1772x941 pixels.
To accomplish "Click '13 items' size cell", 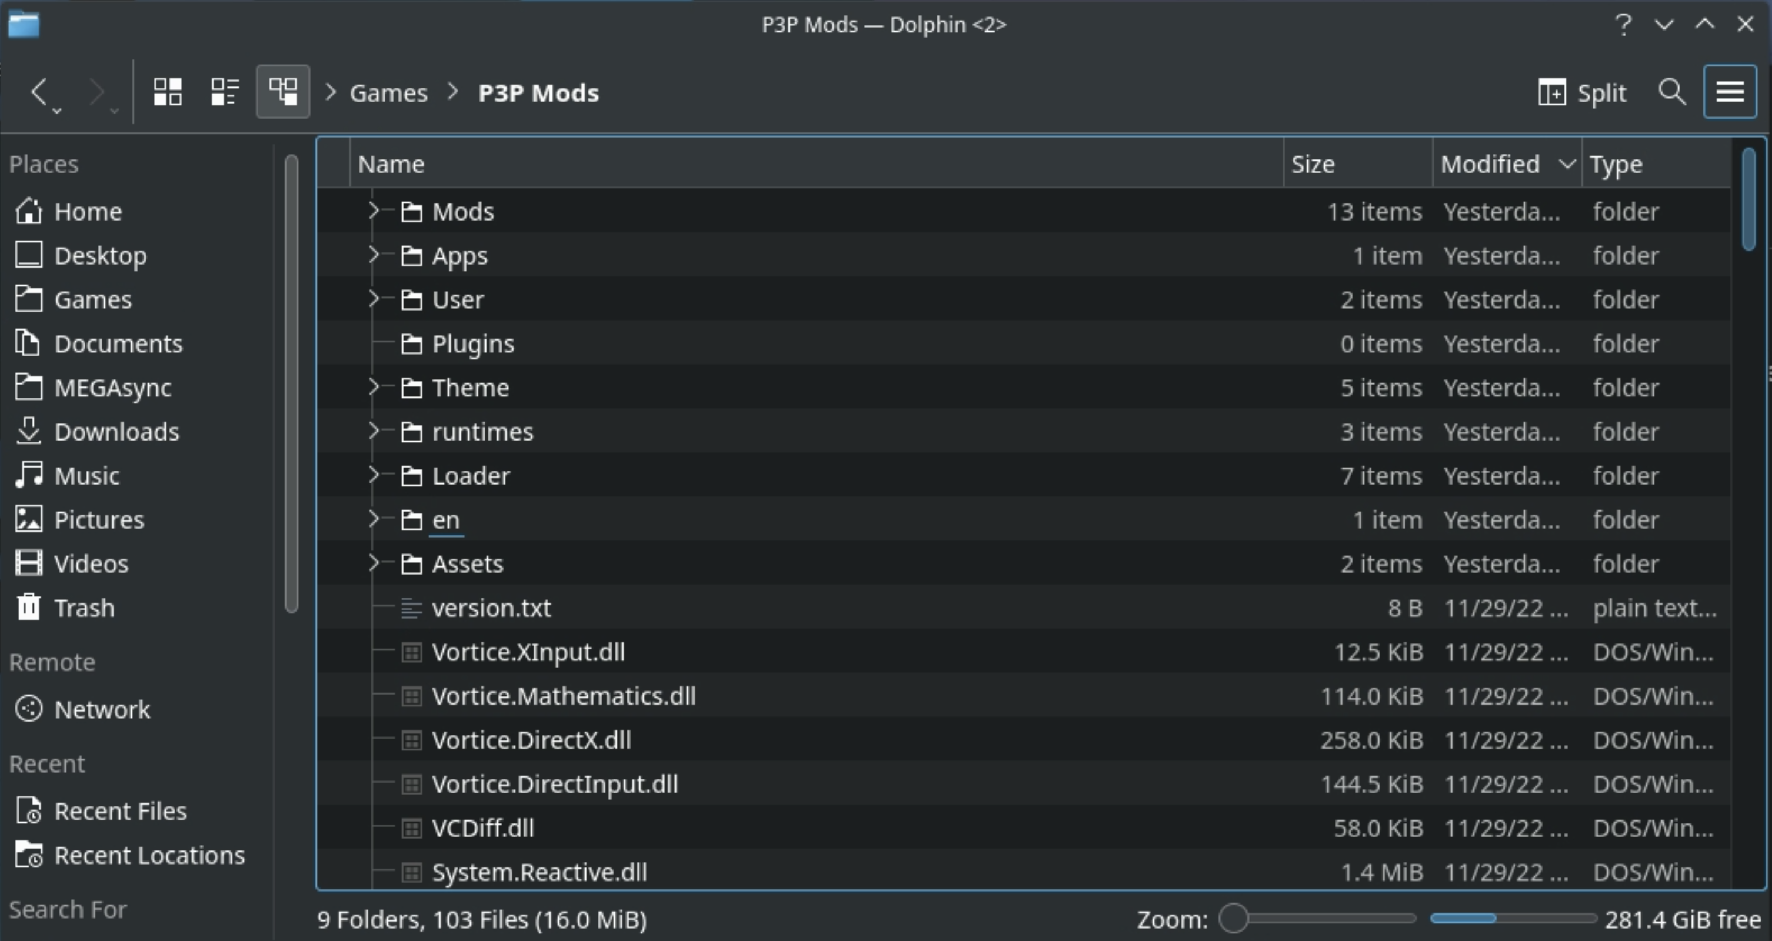I will point(1374,211).
